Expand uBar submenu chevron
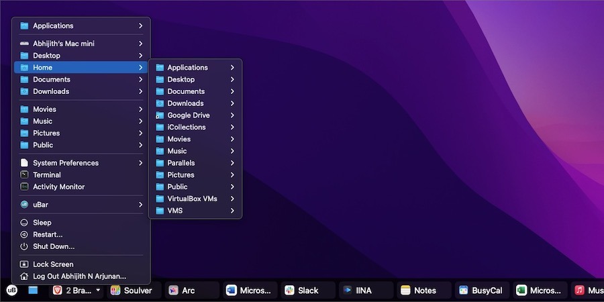 (141, 205)
